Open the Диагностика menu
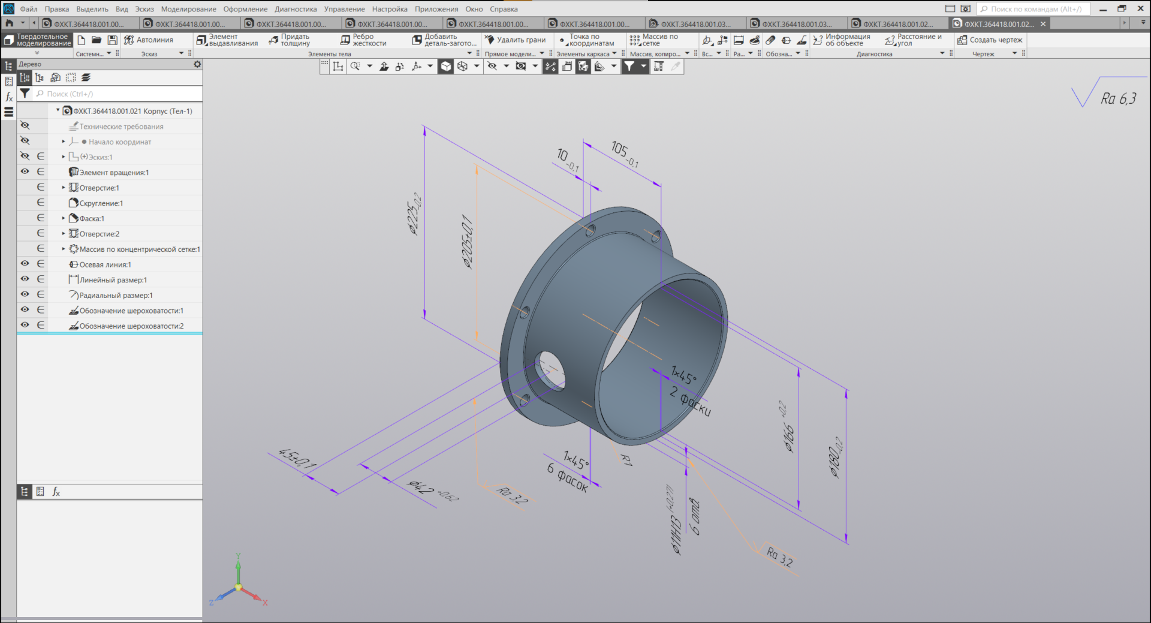Viewport: 1151px width, 623px height. point(296,9)
